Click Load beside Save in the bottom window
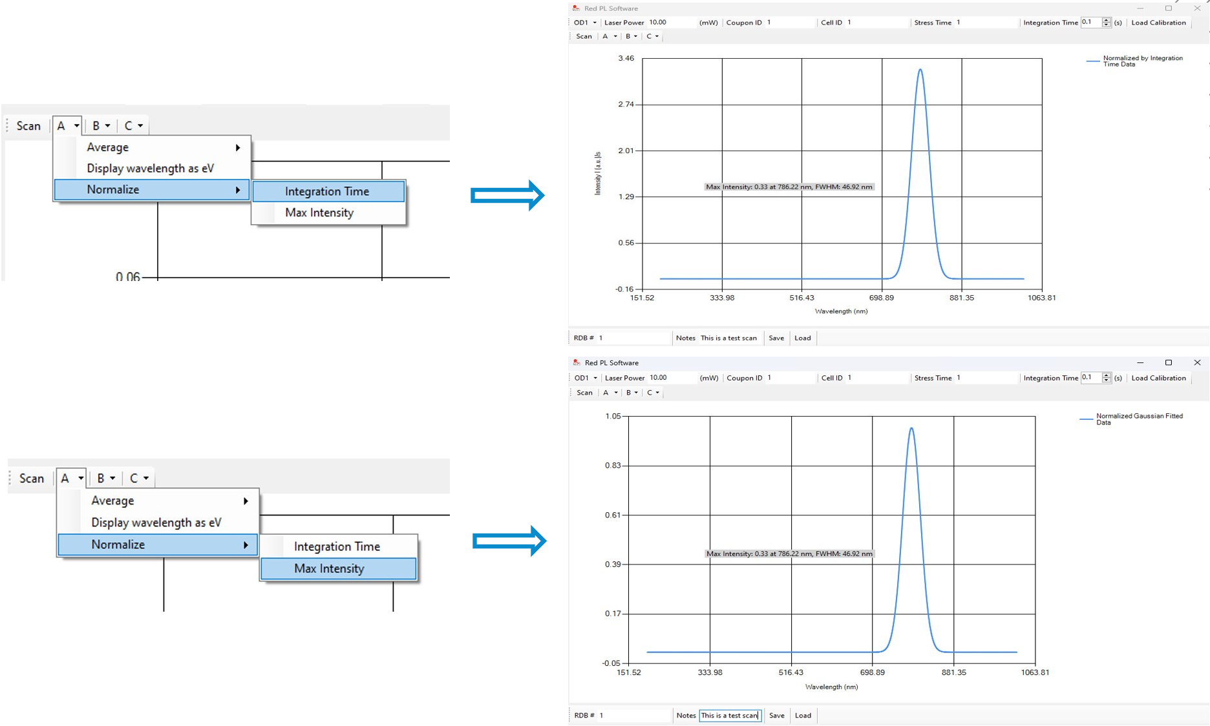1210x726 pixels. point(803,716)
